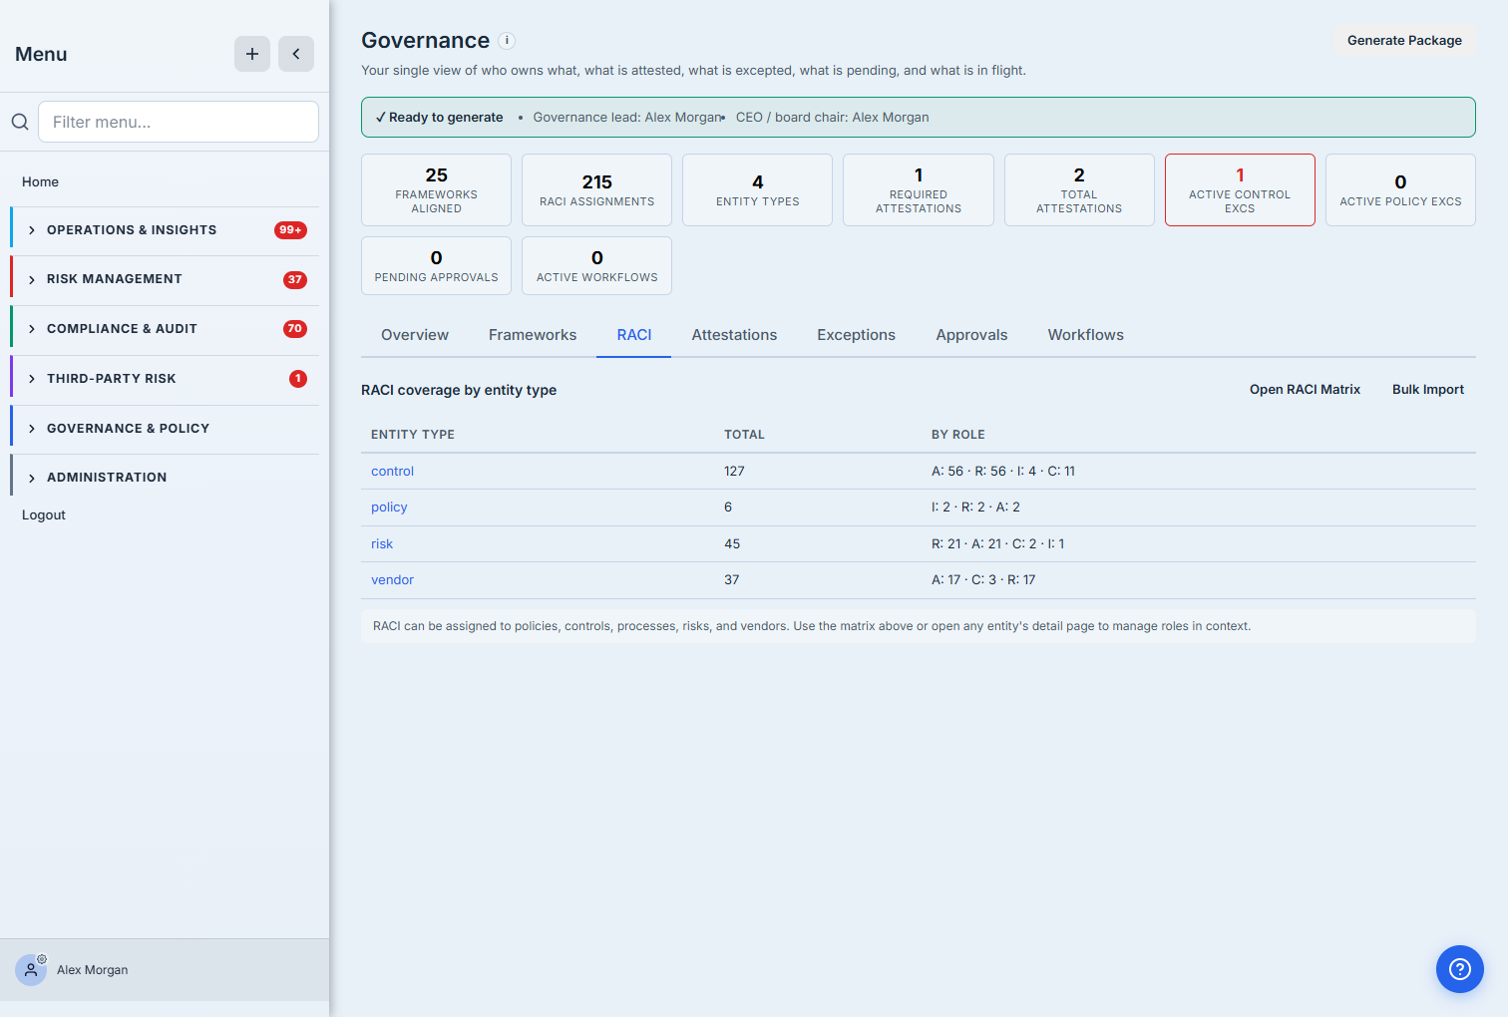Viewport: 1508px width, 1017px height.
Task: Click the Alex Morgan user avatar icon
Action: (x=31, y=970)
